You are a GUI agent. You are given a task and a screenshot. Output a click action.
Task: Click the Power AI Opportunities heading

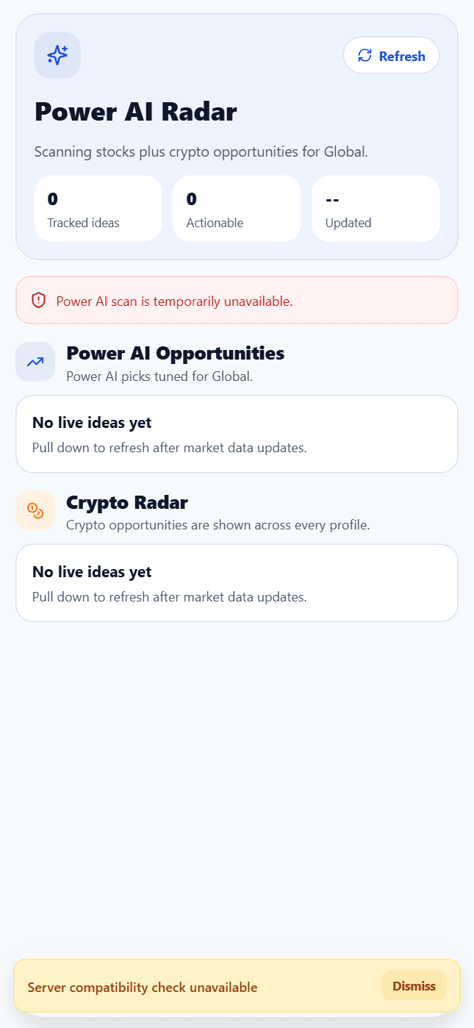175,353
